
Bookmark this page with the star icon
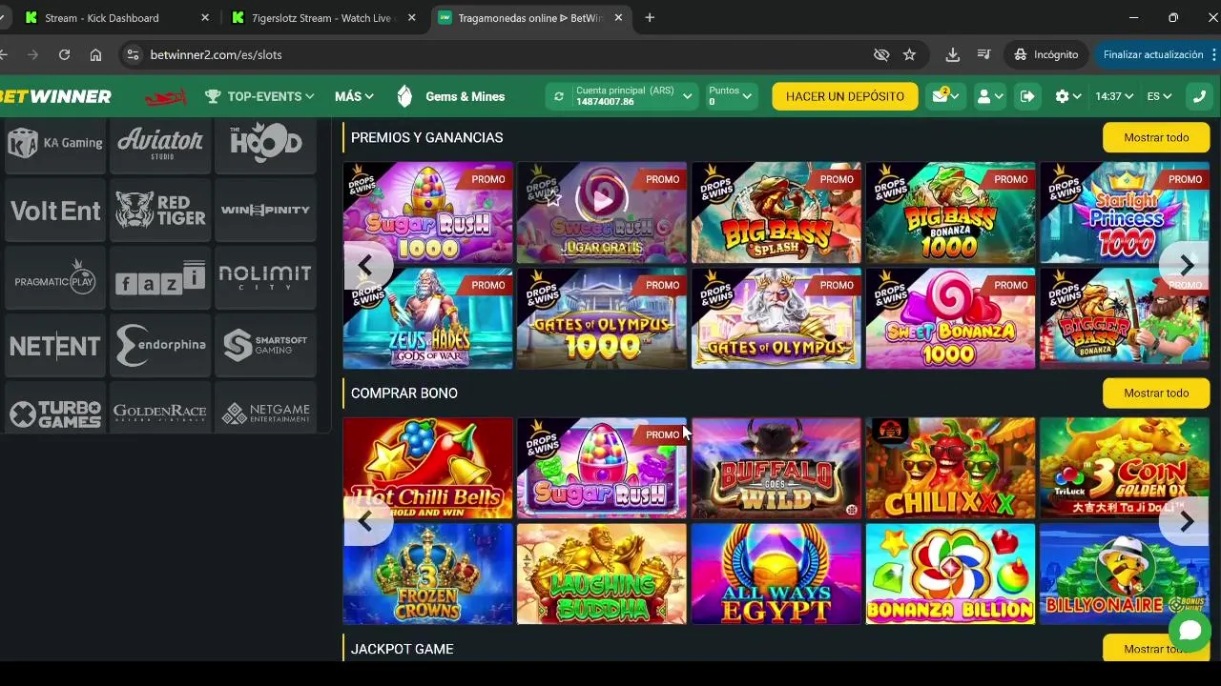click(x=909, y=54)
